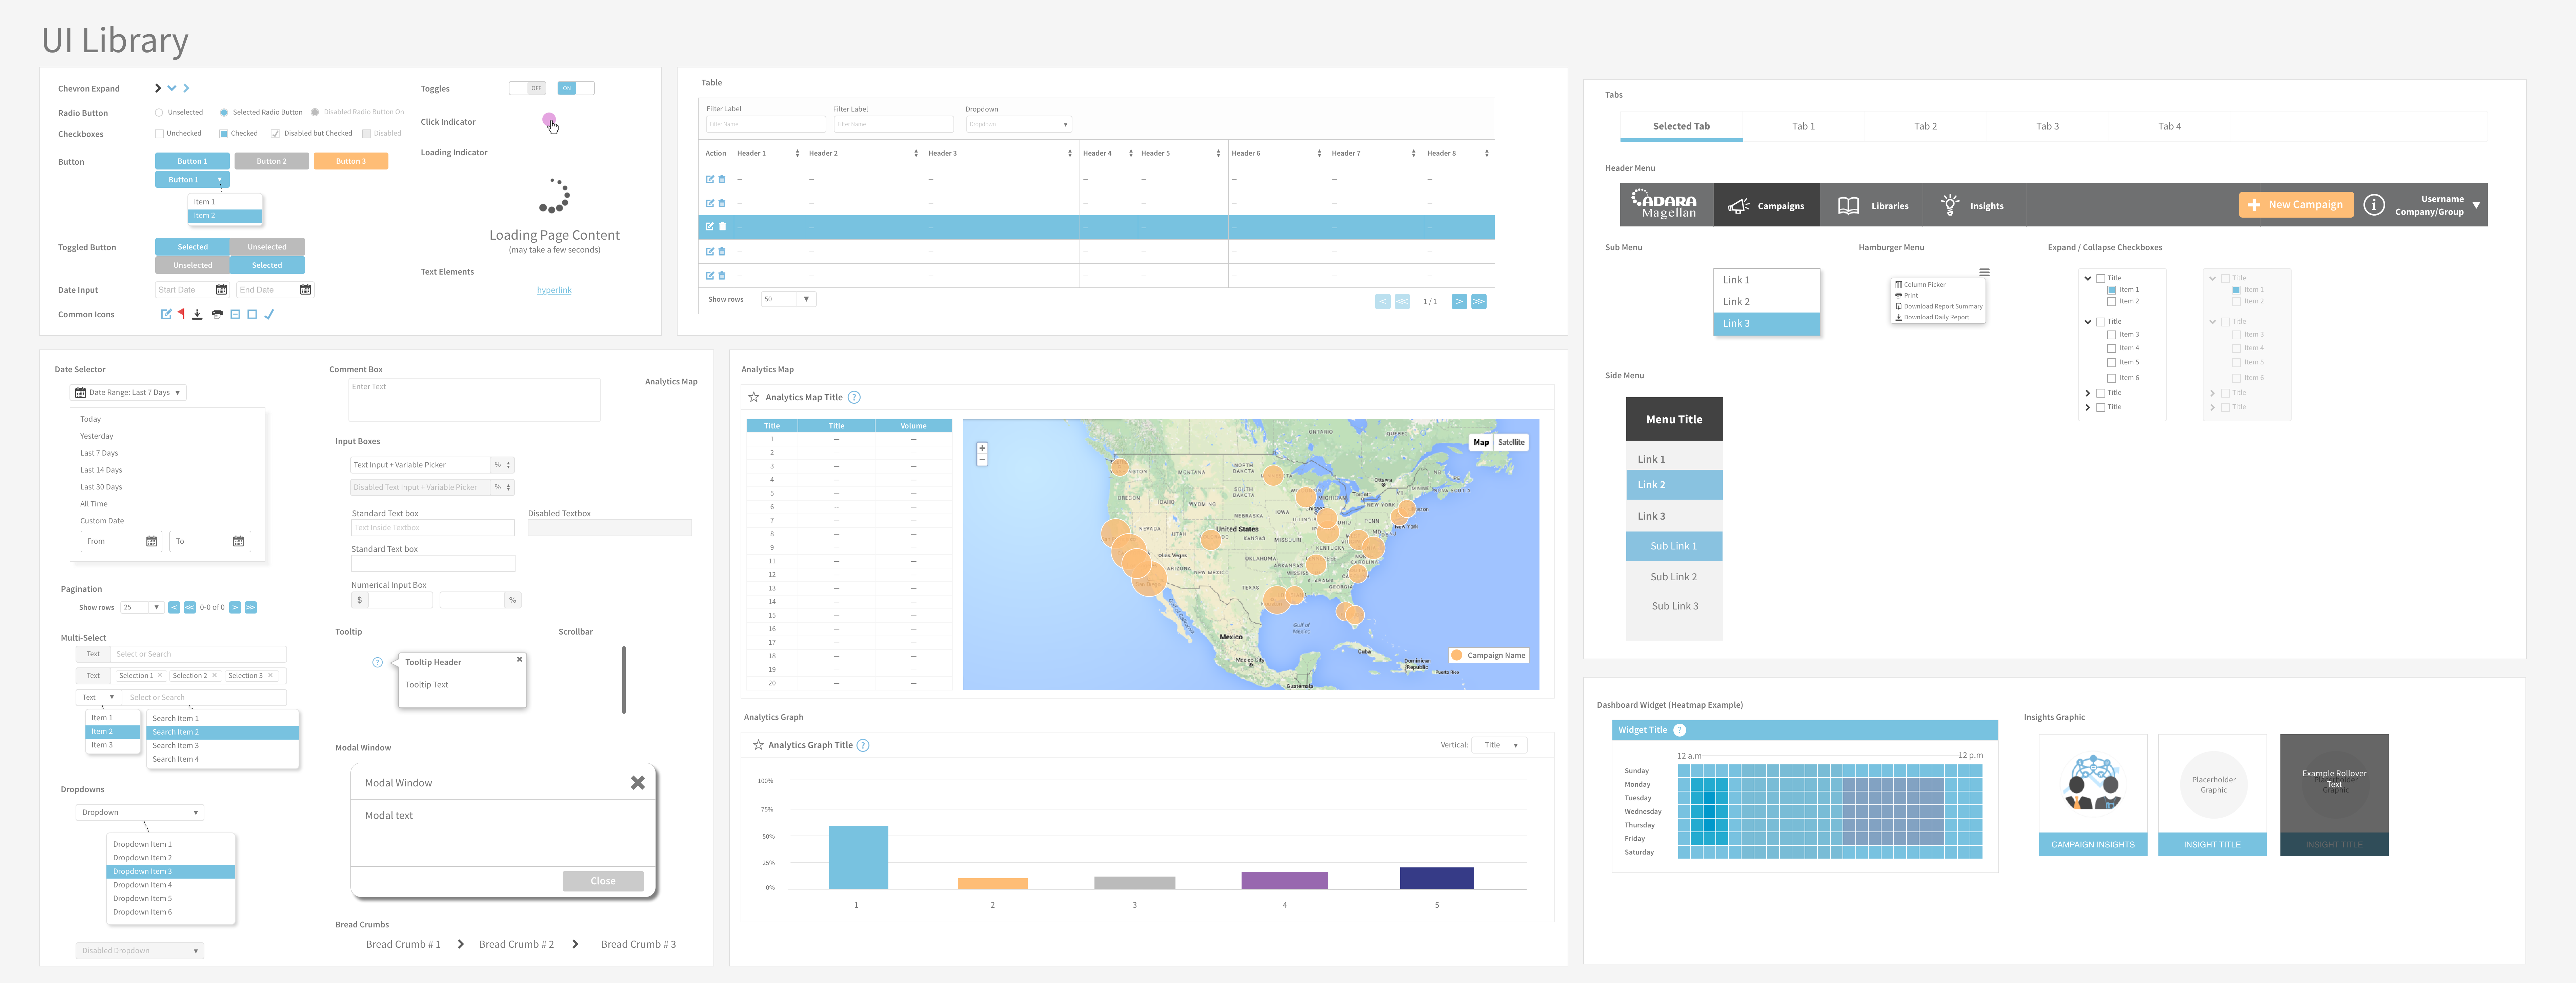Click the star beside Analytics Map Title
The image size is (2576, 983).
[x=754, y=397]
